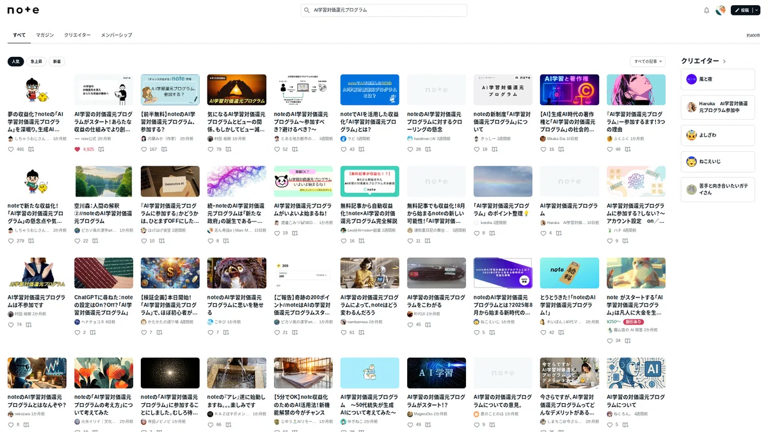Open the すべての記事 filter dropdown
This screenshot has width=768, height=432.
pyautogui.click(x=647, y=61)
